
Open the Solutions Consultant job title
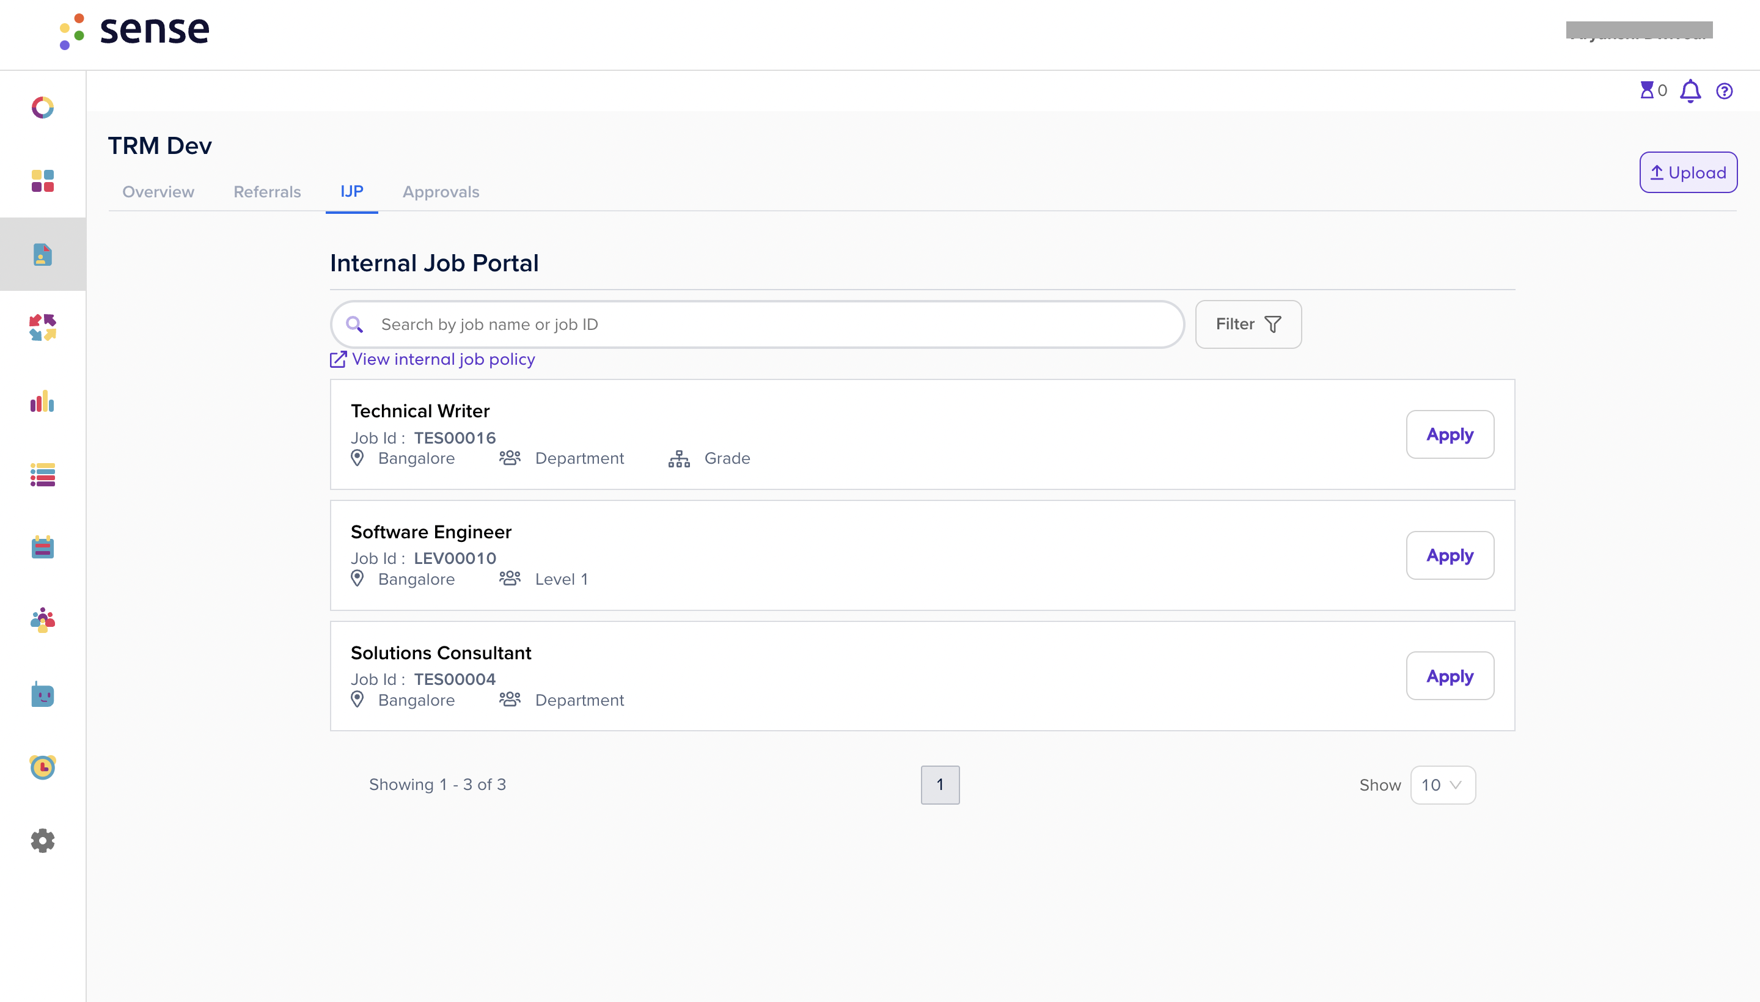[x=441, y=653]
